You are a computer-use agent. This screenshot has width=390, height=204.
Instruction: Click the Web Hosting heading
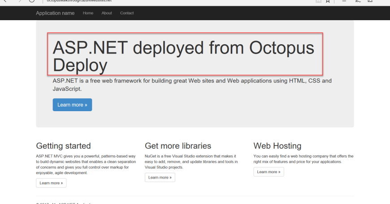277,146
